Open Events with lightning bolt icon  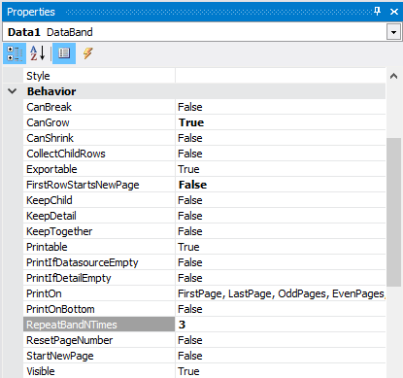[x=87, y=53]
